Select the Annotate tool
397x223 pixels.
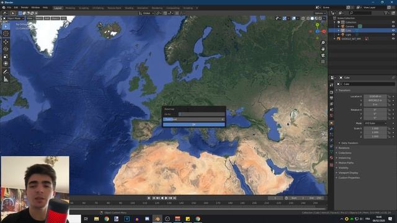(6, 72)
